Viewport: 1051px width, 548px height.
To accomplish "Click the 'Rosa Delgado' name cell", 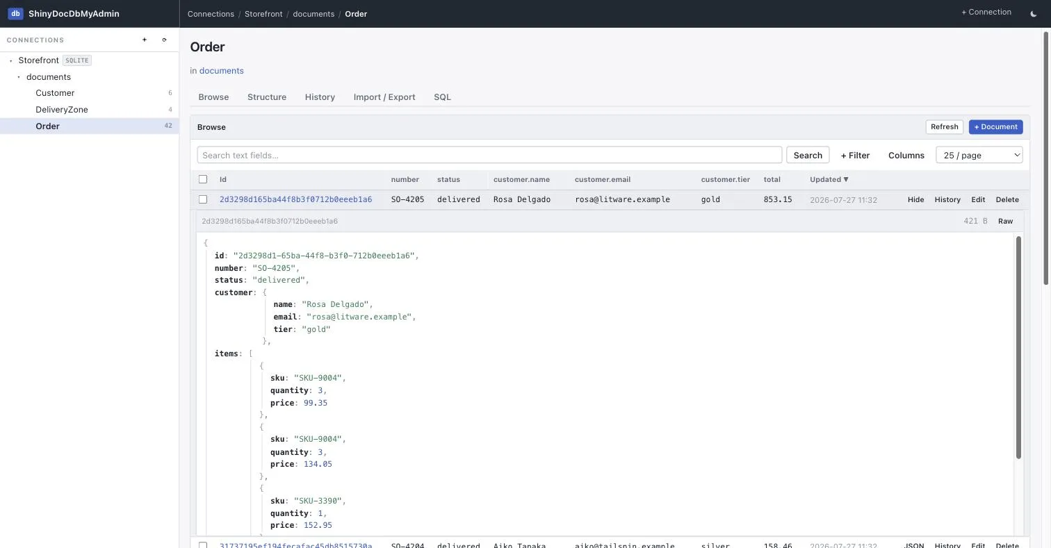I will (521, 199).
